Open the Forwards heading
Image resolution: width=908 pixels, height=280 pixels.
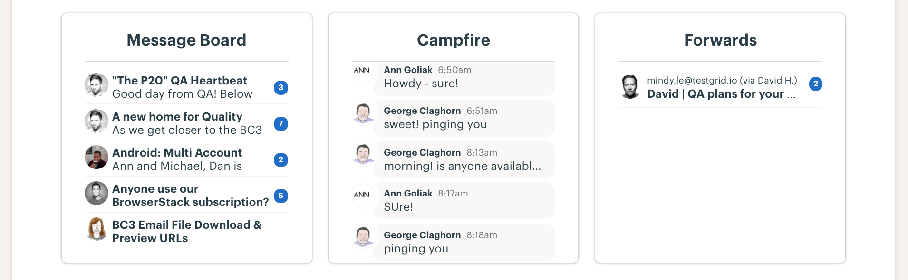pyautogui.click(x=720, y=40)
